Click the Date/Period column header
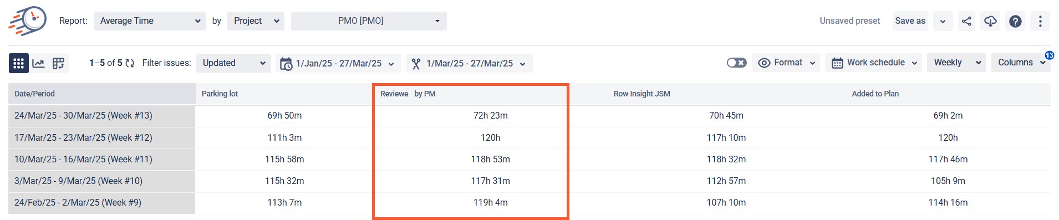The height and width of the screenshot is (220, 1059). (x=102, y=94)
